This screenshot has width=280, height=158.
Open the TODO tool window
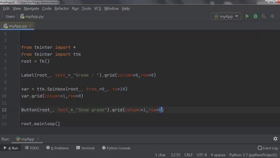pos(32,148)
